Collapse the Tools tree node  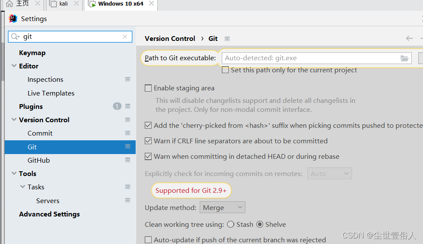tap(14, 173)
